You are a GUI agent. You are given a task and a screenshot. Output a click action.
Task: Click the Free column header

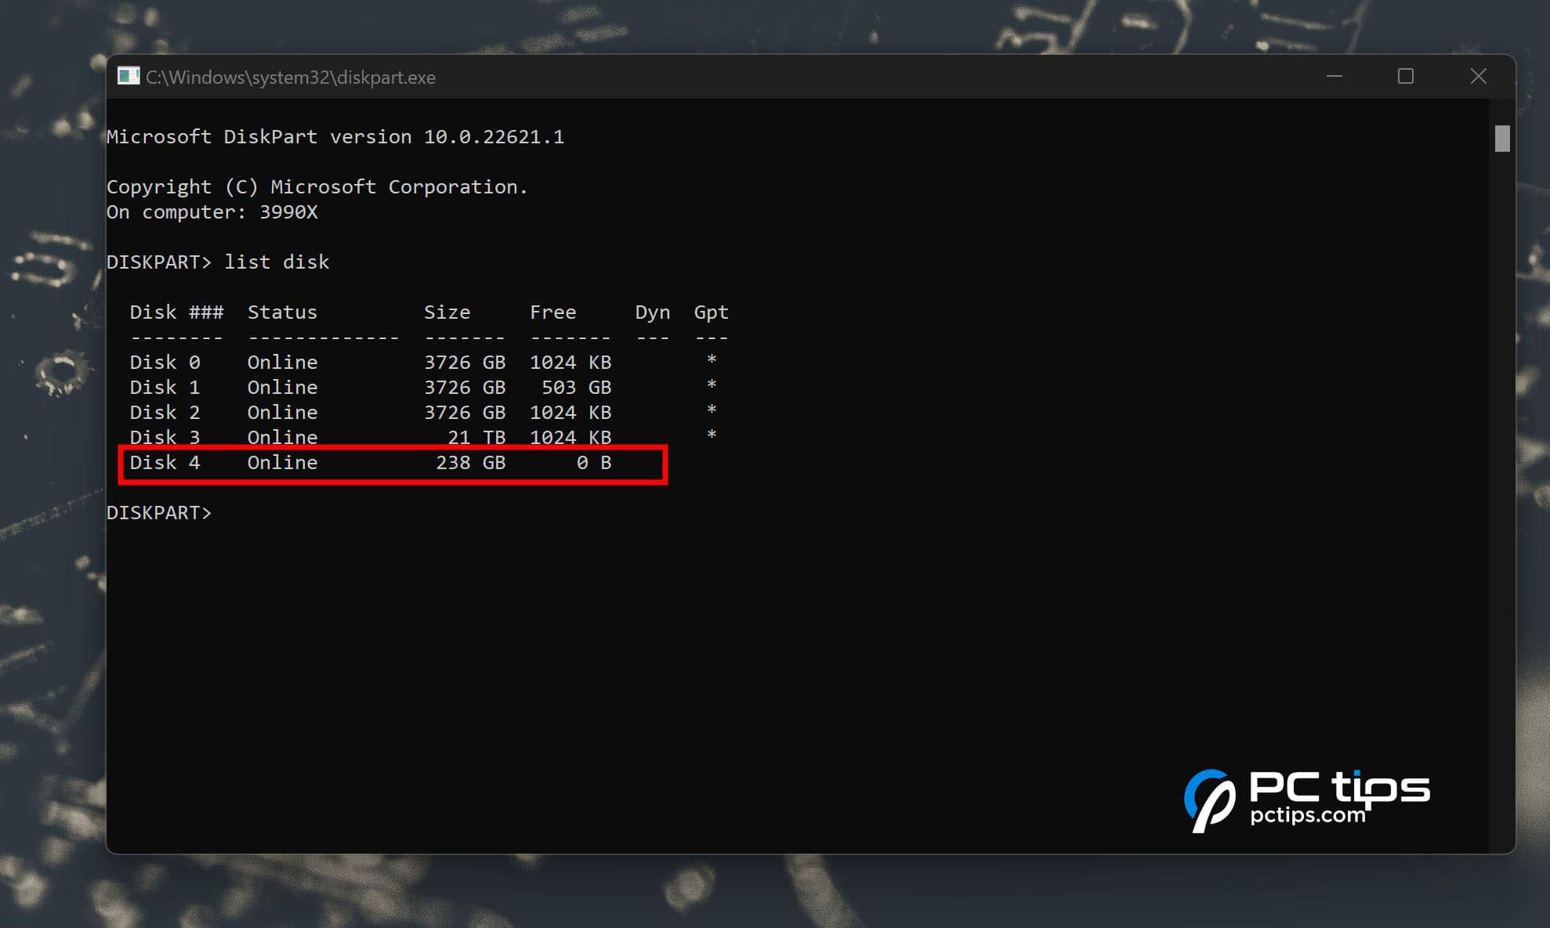[x=552, y=312]
